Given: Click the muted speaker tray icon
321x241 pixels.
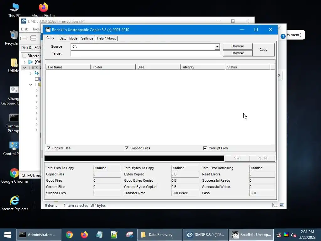Looking at the screenshot, I should point(293,235).
